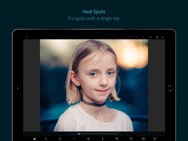Click the blue heal size slider handle

coord(79,134)
